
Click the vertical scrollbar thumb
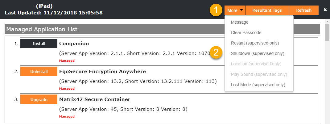pyautogui.click(x=328, y=33)
